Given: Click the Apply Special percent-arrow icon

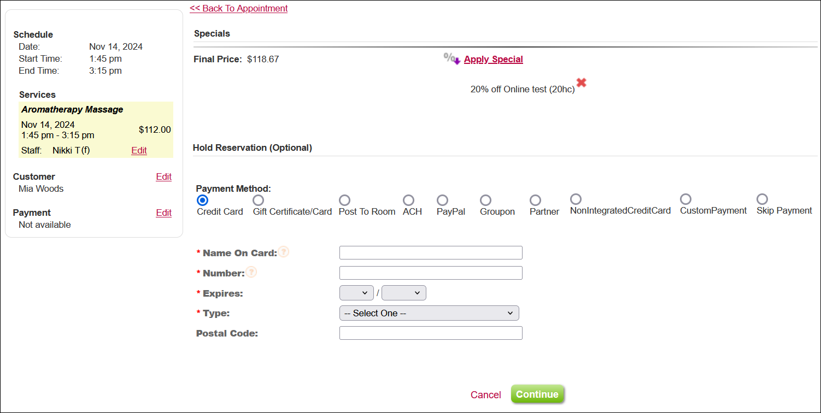Looking at the screenshot, I should click(x=452, y=58).
